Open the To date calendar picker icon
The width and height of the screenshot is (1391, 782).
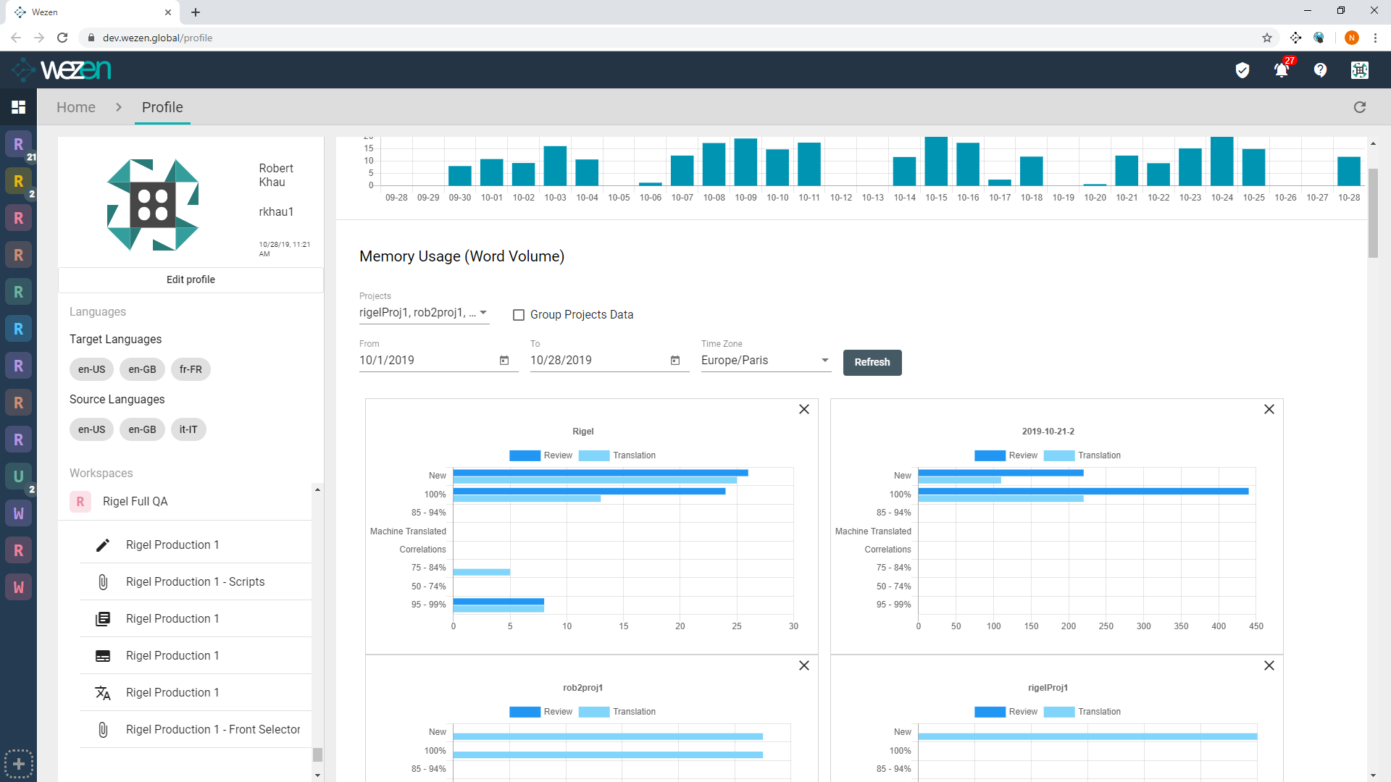(x=675, y=361)
